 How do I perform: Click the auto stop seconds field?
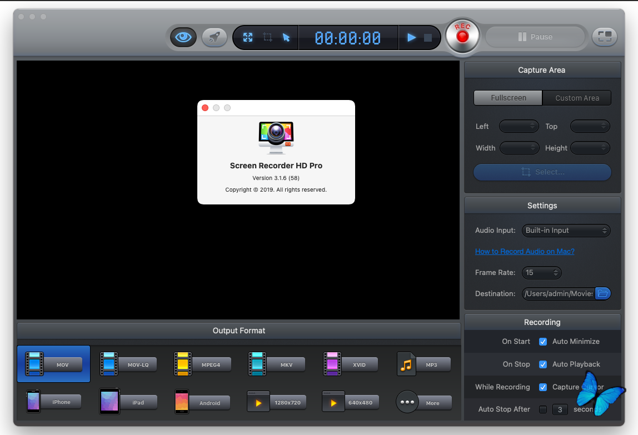tap(560, 409)
